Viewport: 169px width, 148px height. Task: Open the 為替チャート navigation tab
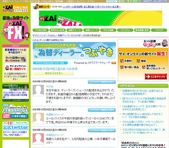(x=75, y=30)
